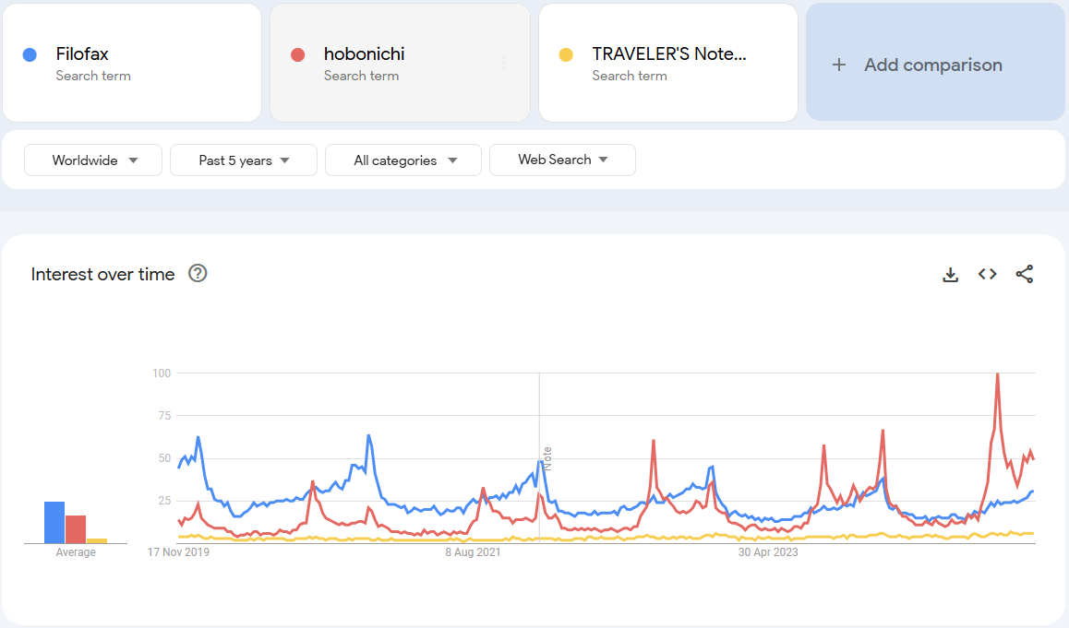
Task: Share the interest over time chart
Action: 1024,274
